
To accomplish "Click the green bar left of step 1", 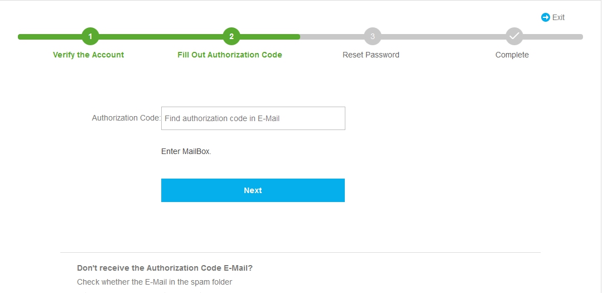I will point(50,37).
